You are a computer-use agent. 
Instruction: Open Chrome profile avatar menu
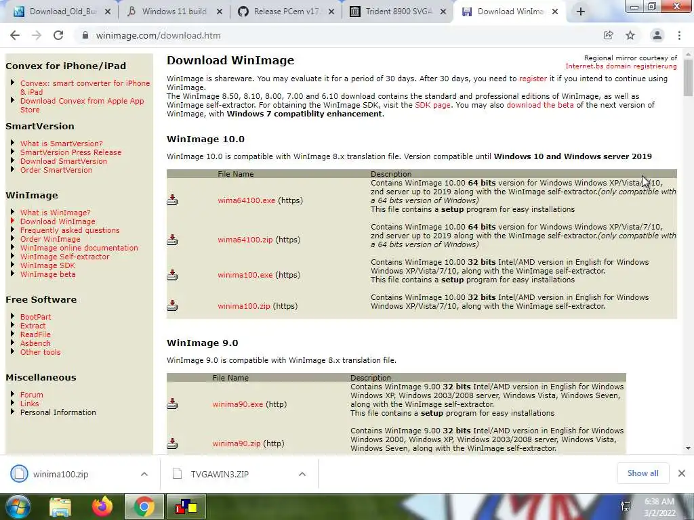(657, 35)
